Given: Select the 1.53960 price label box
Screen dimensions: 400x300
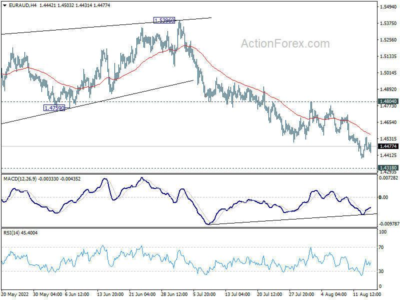Looking at the screenshot, I should coord(164,20).
